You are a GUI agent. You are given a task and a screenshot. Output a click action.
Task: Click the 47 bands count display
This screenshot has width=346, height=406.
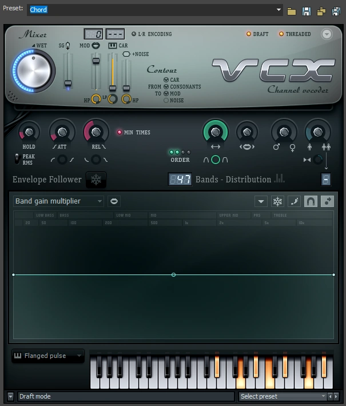click(180, 179)
